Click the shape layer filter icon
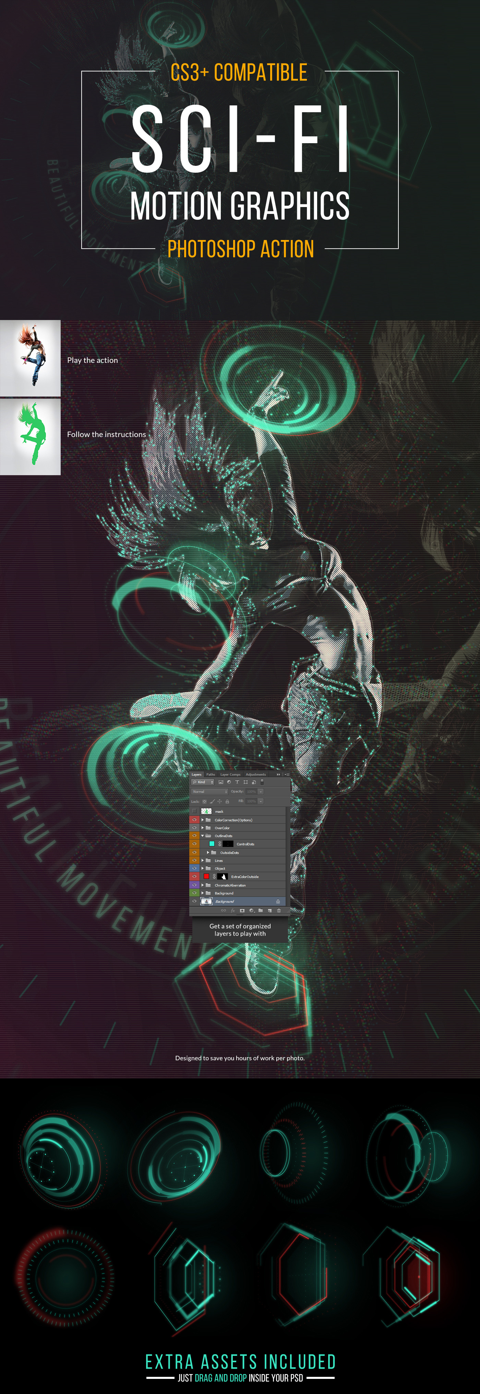Screen dimensions: 480x1394 245,782
